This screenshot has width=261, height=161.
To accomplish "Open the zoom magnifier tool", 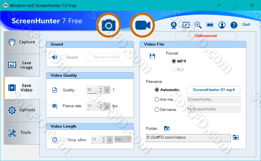I will 198,25.
